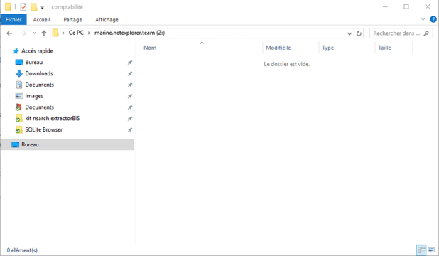Open the Partage tab
This screenshot has width=439, height=256.
72,20
